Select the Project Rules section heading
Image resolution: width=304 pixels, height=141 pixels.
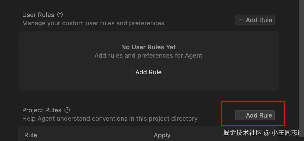pyautogui.click(x=42, y=110)
